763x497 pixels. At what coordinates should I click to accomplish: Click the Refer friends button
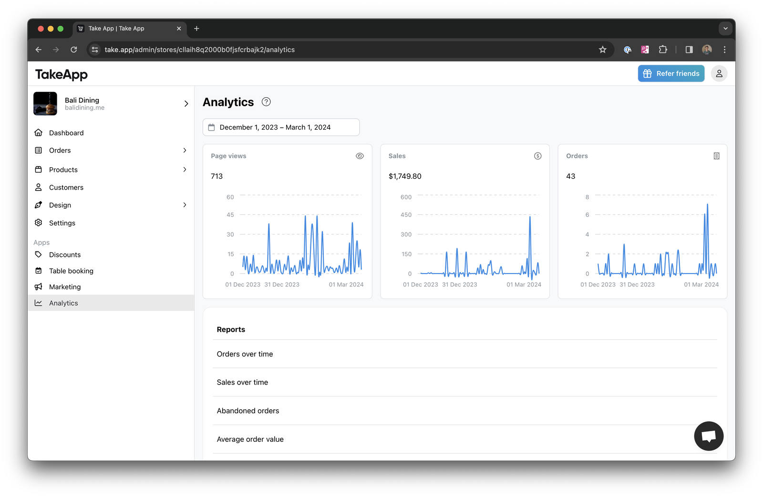click(671, 73)
